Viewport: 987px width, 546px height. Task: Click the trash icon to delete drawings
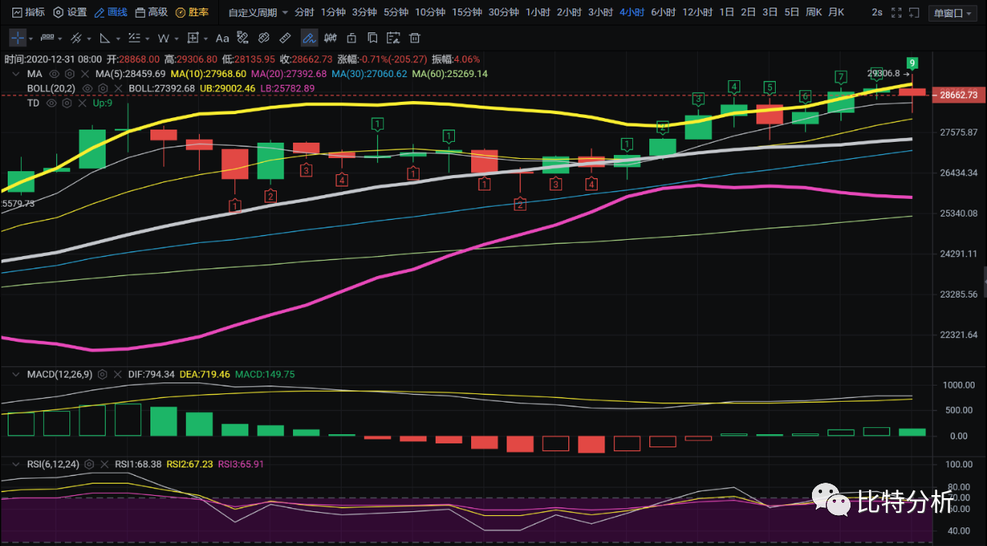tap(414, 38)
